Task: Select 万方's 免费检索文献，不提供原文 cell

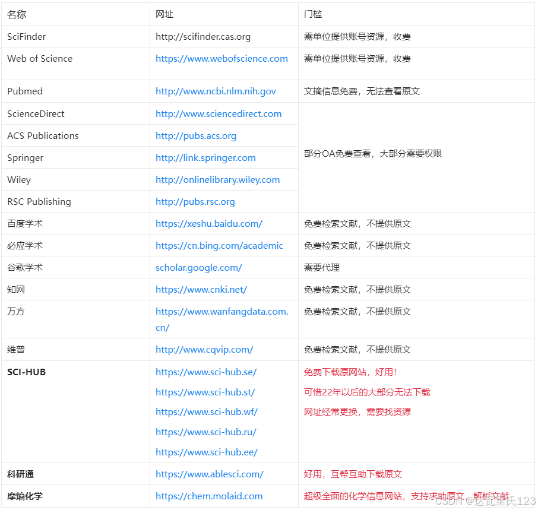Action: (416, 319)
